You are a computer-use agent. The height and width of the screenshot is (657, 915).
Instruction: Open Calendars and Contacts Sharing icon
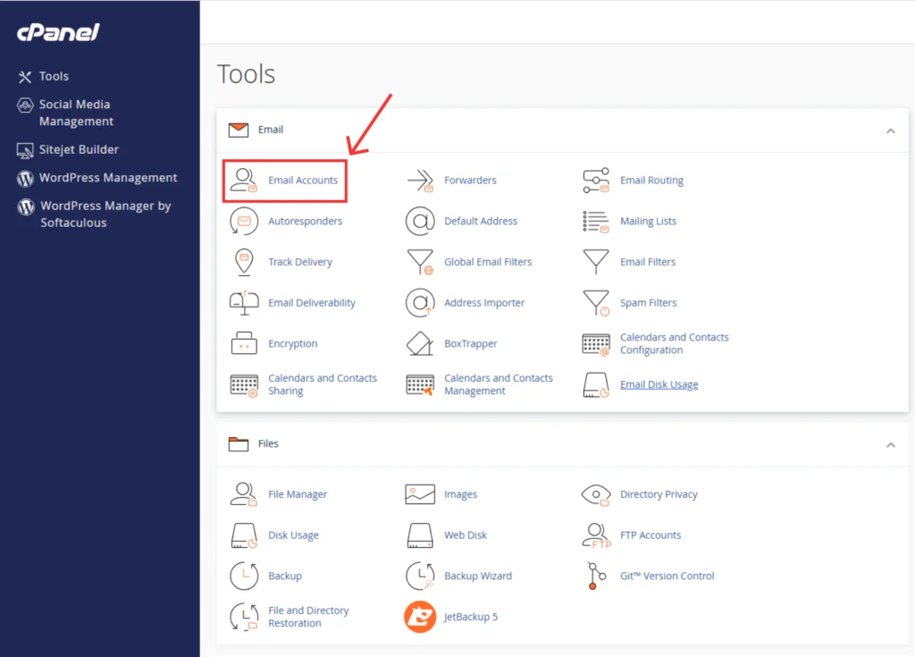tap(244, 385)
